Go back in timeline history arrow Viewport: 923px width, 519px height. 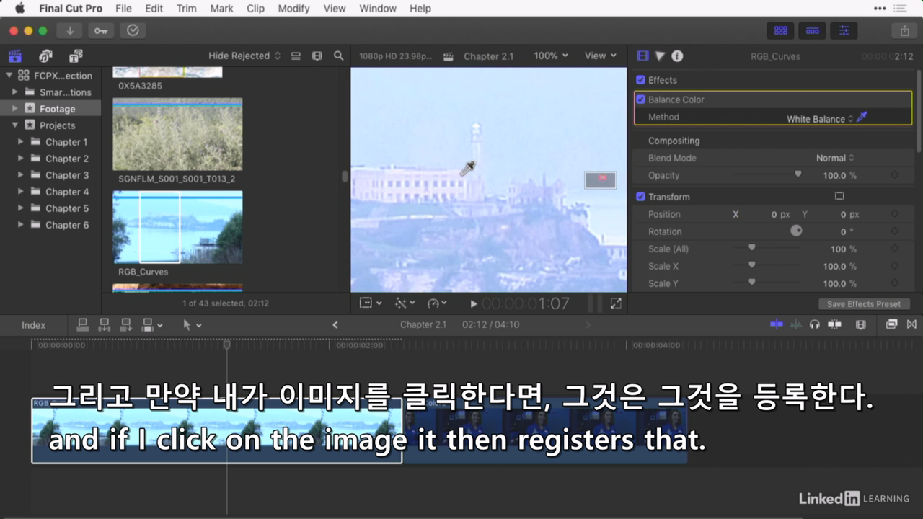(335, 325)
